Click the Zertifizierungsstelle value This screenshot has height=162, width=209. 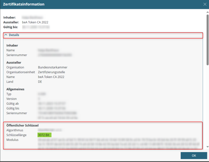point(53,72)
